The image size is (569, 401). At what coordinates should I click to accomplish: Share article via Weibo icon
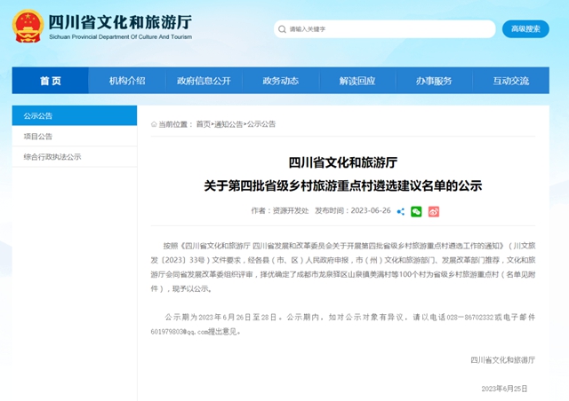pos(434,211)
